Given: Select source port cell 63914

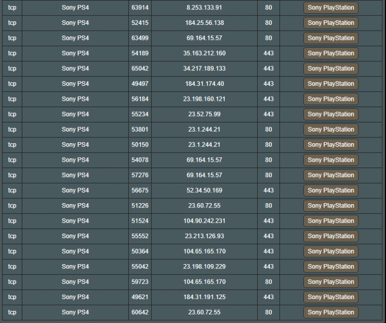Looking at the screenshot, I should (140, 7).
